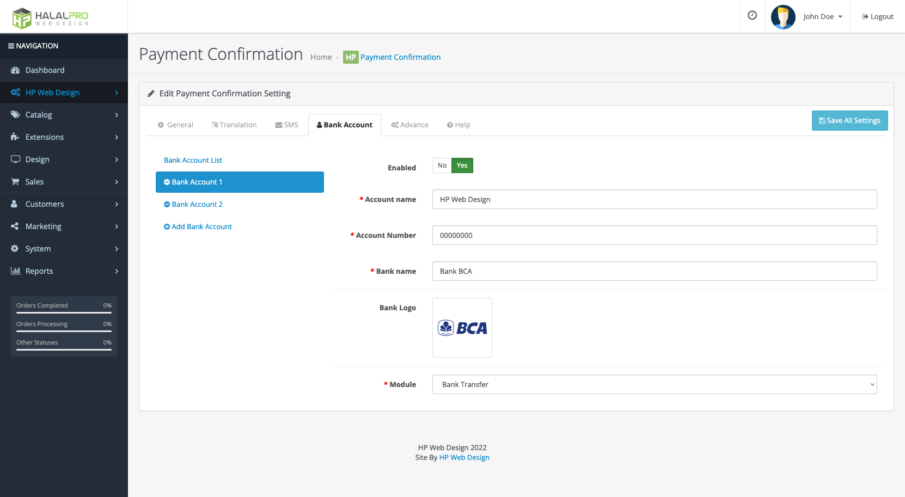Select the Bank Account tab

[x=345, y=125]
